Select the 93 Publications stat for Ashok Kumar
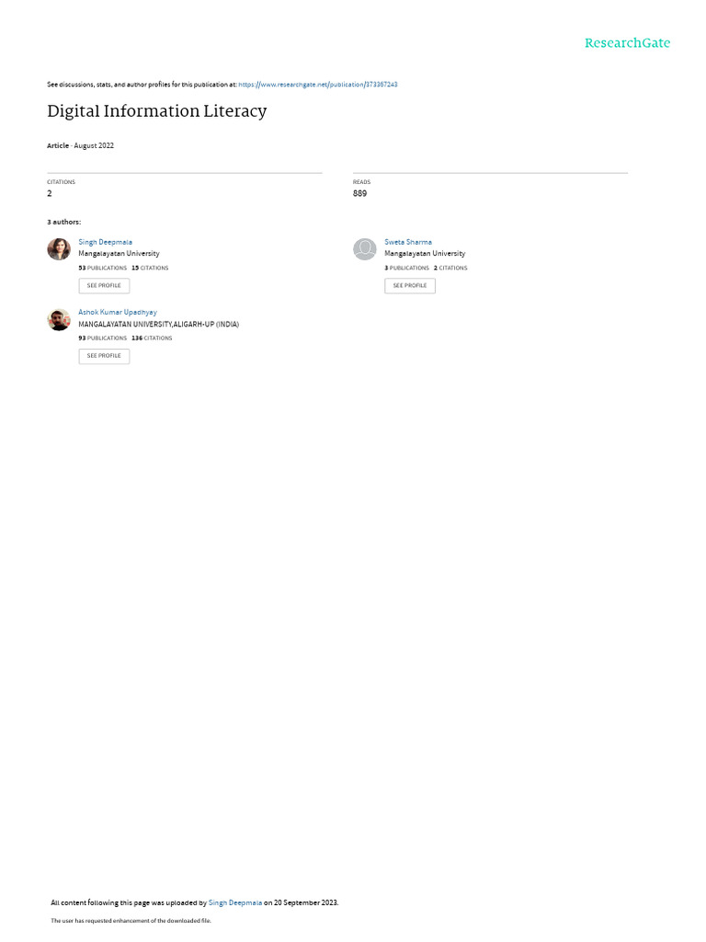 (x=103, y=339)
